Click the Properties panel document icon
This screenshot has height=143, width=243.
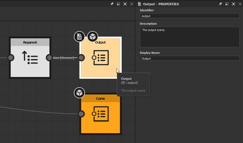click(140, 4)
